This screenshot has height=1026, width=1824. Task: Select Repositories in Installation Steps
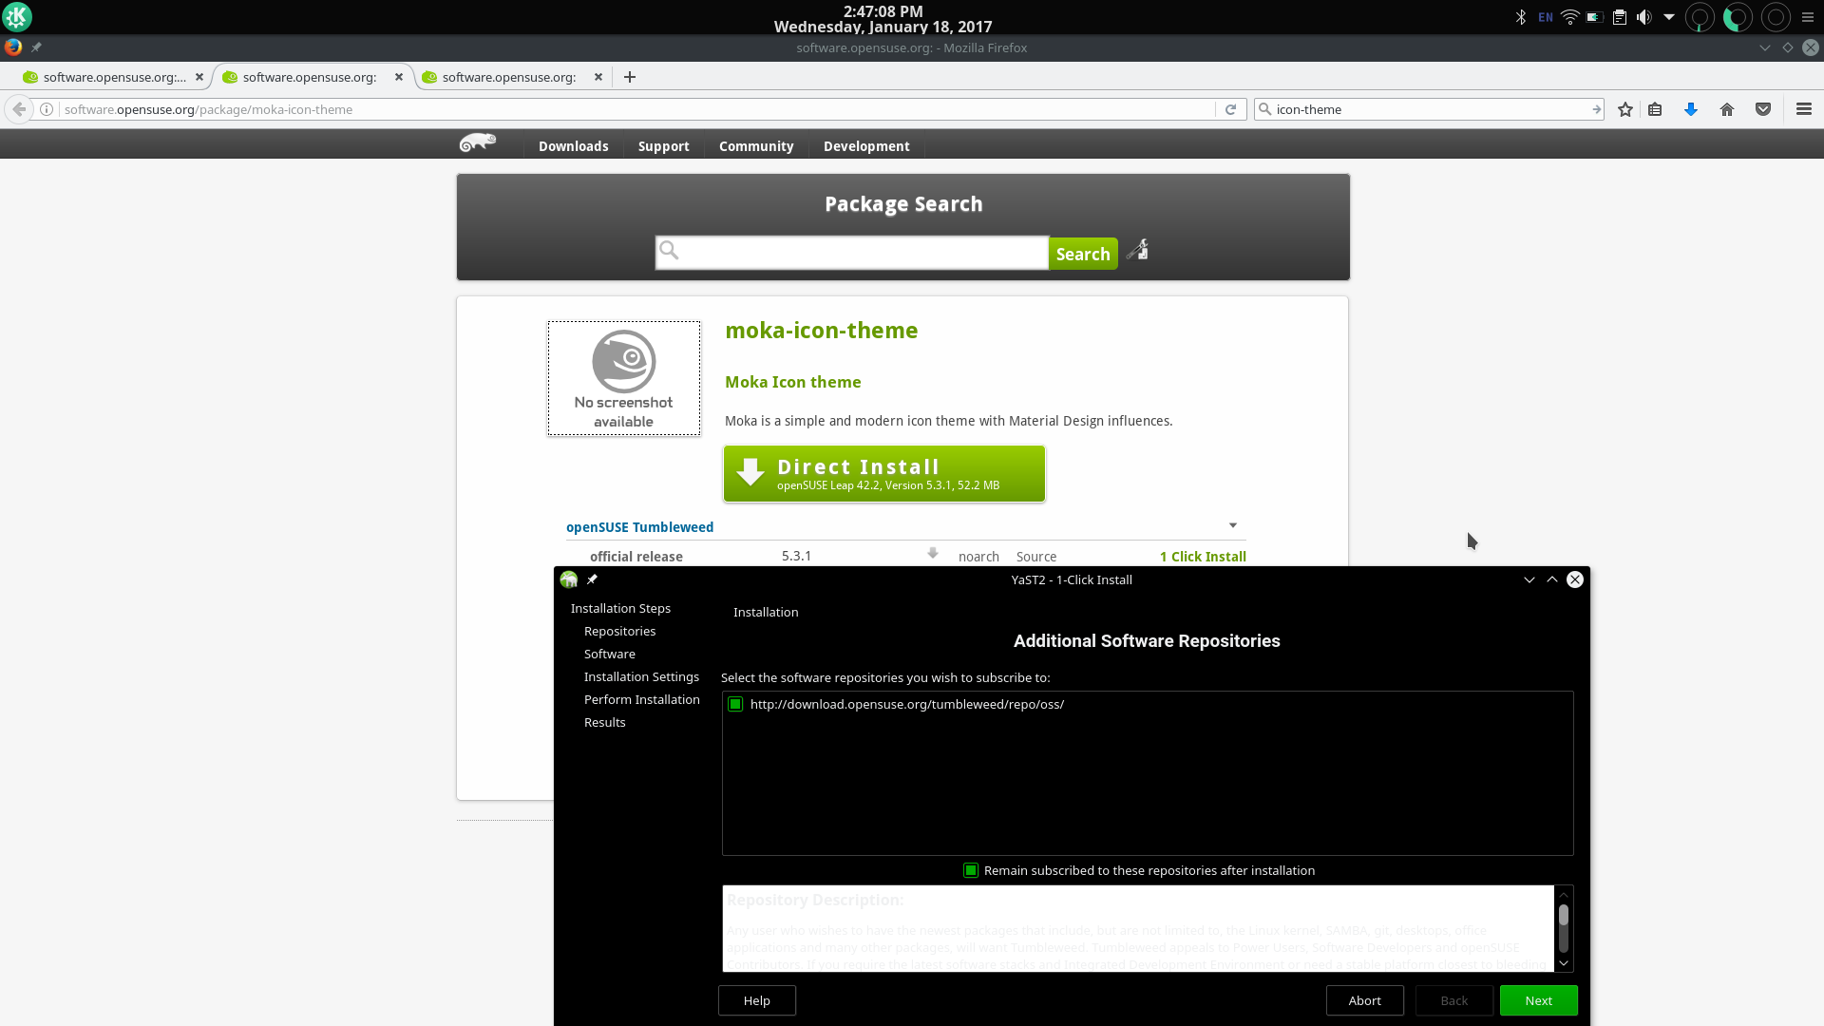(x=619, y=632)
